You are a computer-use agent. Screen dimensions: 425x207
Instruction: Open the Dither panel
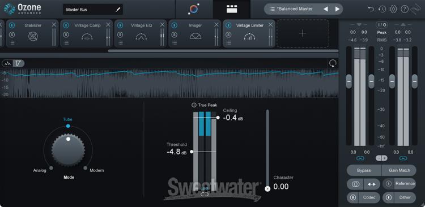point(405,197)
